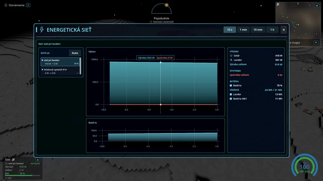323x181 pixels.
Task: Click the battery progress bar in Sieť widget
Action: point(22,175)
